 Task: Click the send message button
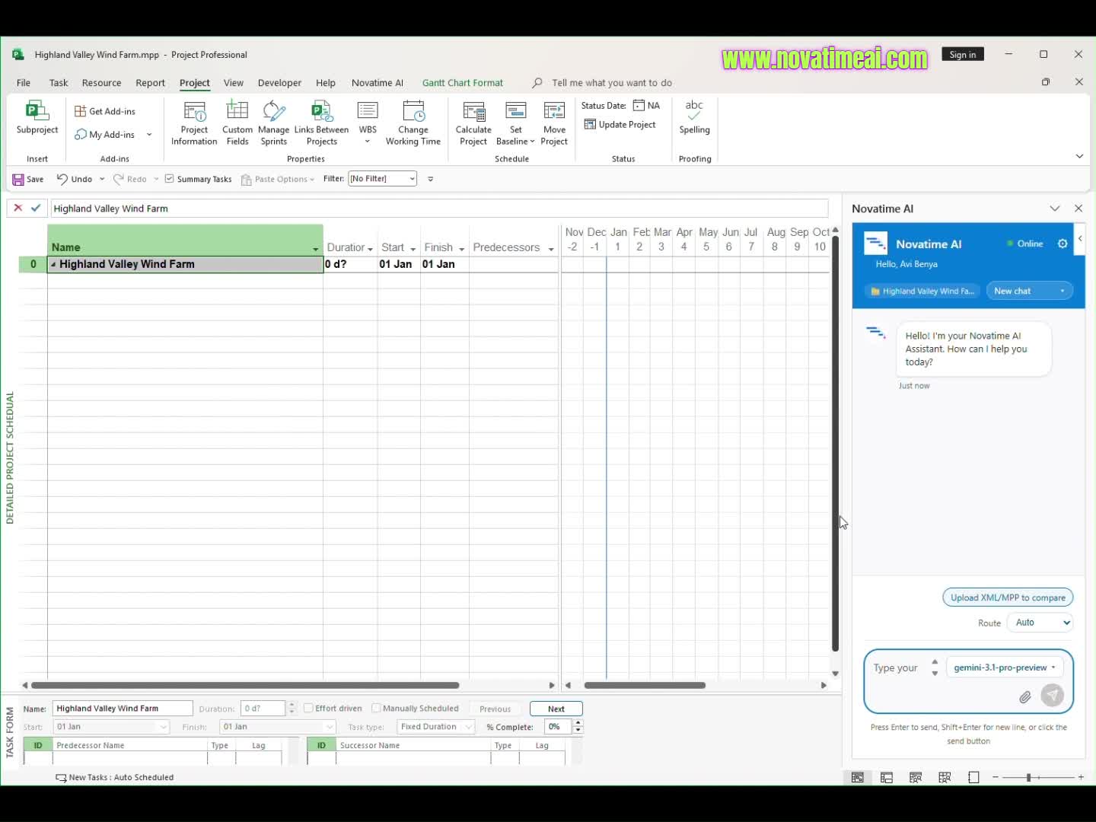tap(1053, 695)
